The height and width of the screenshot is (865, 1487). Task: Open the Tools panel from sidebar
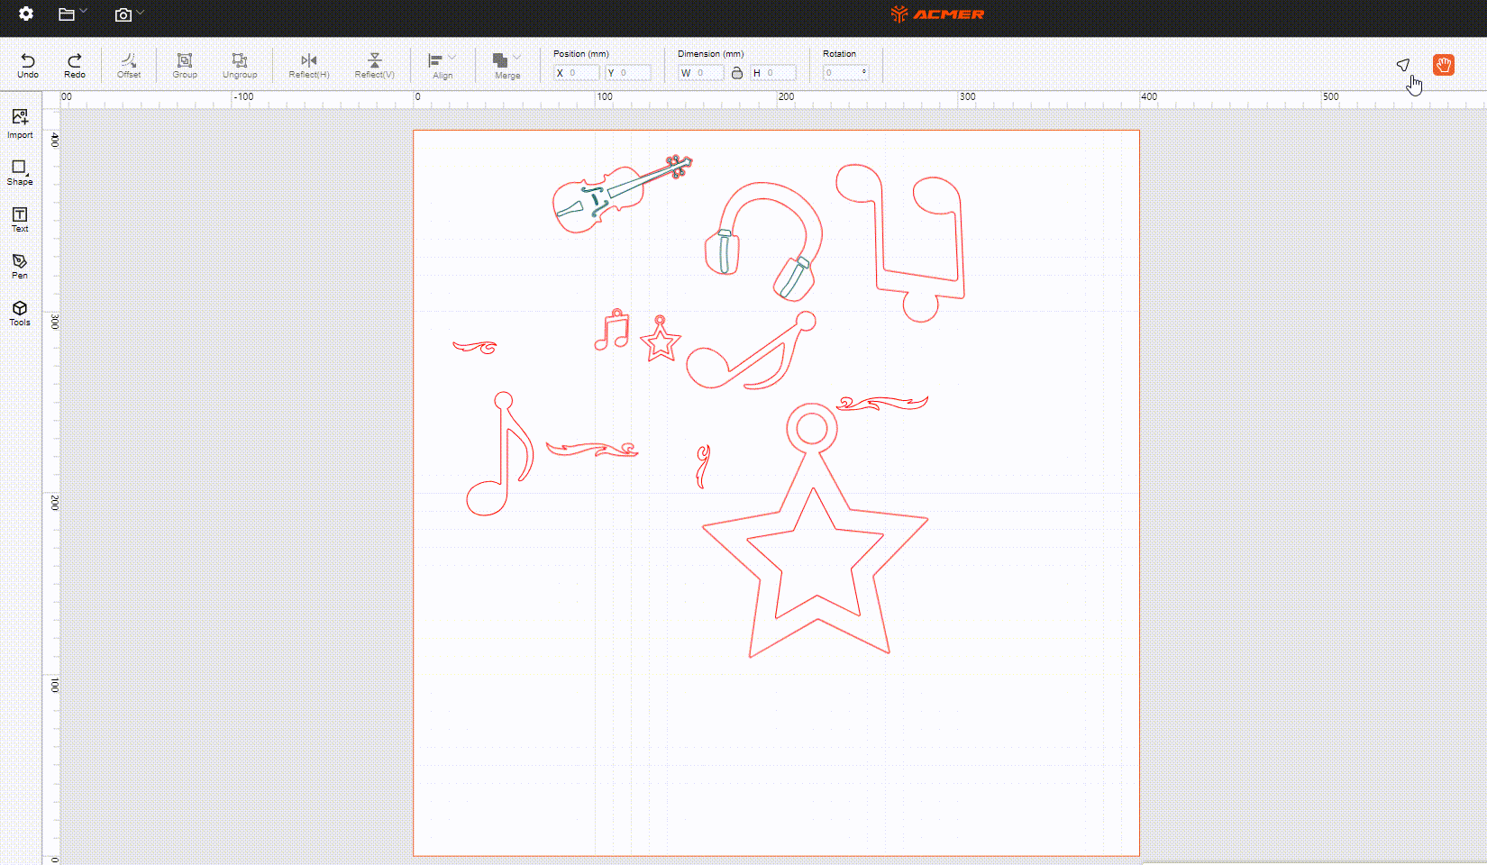[x=20, y=313]
